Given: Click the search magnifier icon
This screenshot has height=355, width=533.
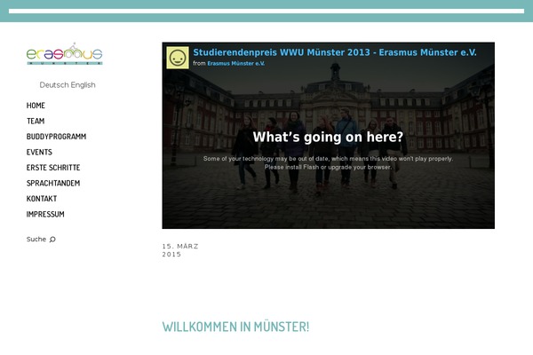Looking at the screenshot, I should pos(52,240).
